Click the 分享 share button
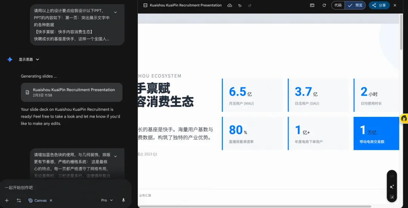This screenshot has width=408, height=208. pos(379,5)
